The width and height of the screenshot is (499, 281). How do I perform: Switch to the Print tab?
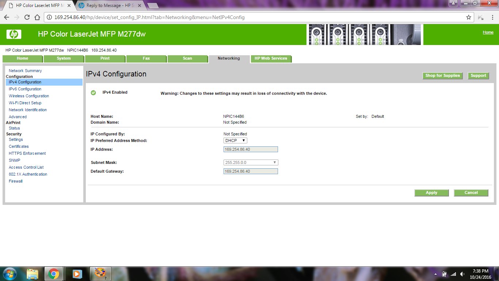(x=105, y=59)
